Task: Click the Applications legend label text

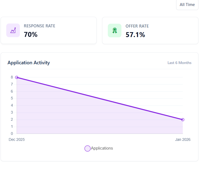Action: point(102,148)
